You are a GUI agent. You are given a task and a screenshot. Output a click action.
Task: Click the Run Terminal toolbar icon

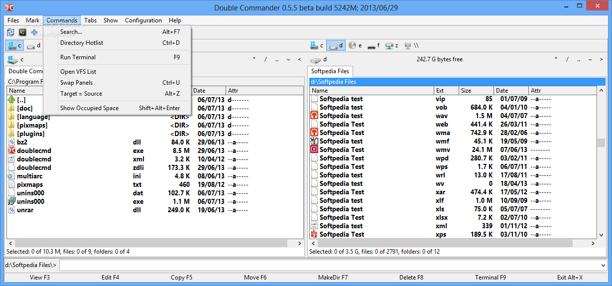tap(22, 32)
